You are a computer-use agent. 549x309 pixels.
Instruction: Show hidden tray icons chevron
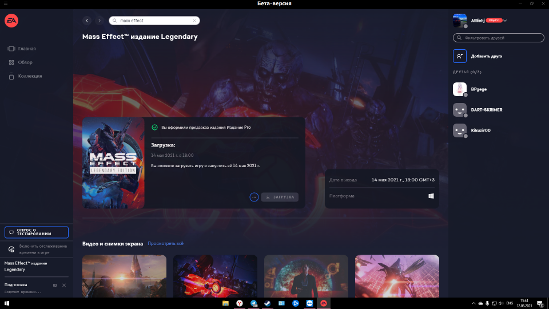[474, 303]
